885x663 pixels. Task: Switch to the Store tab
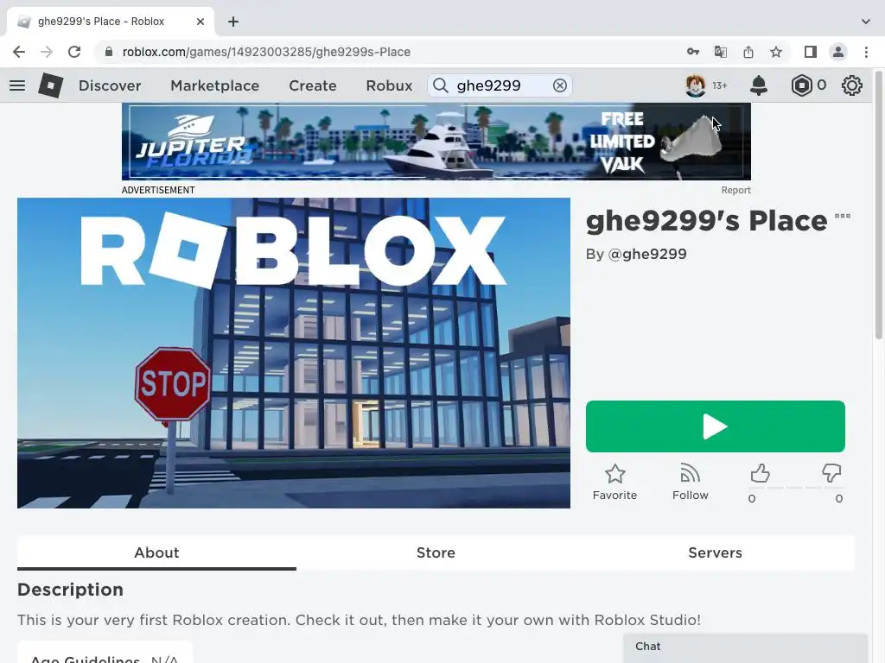coord(436,552)
